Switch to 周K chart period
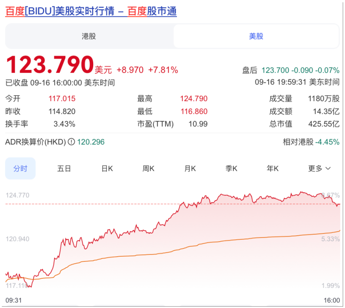This screenshot has height=308, width=345. coord(149,168)
